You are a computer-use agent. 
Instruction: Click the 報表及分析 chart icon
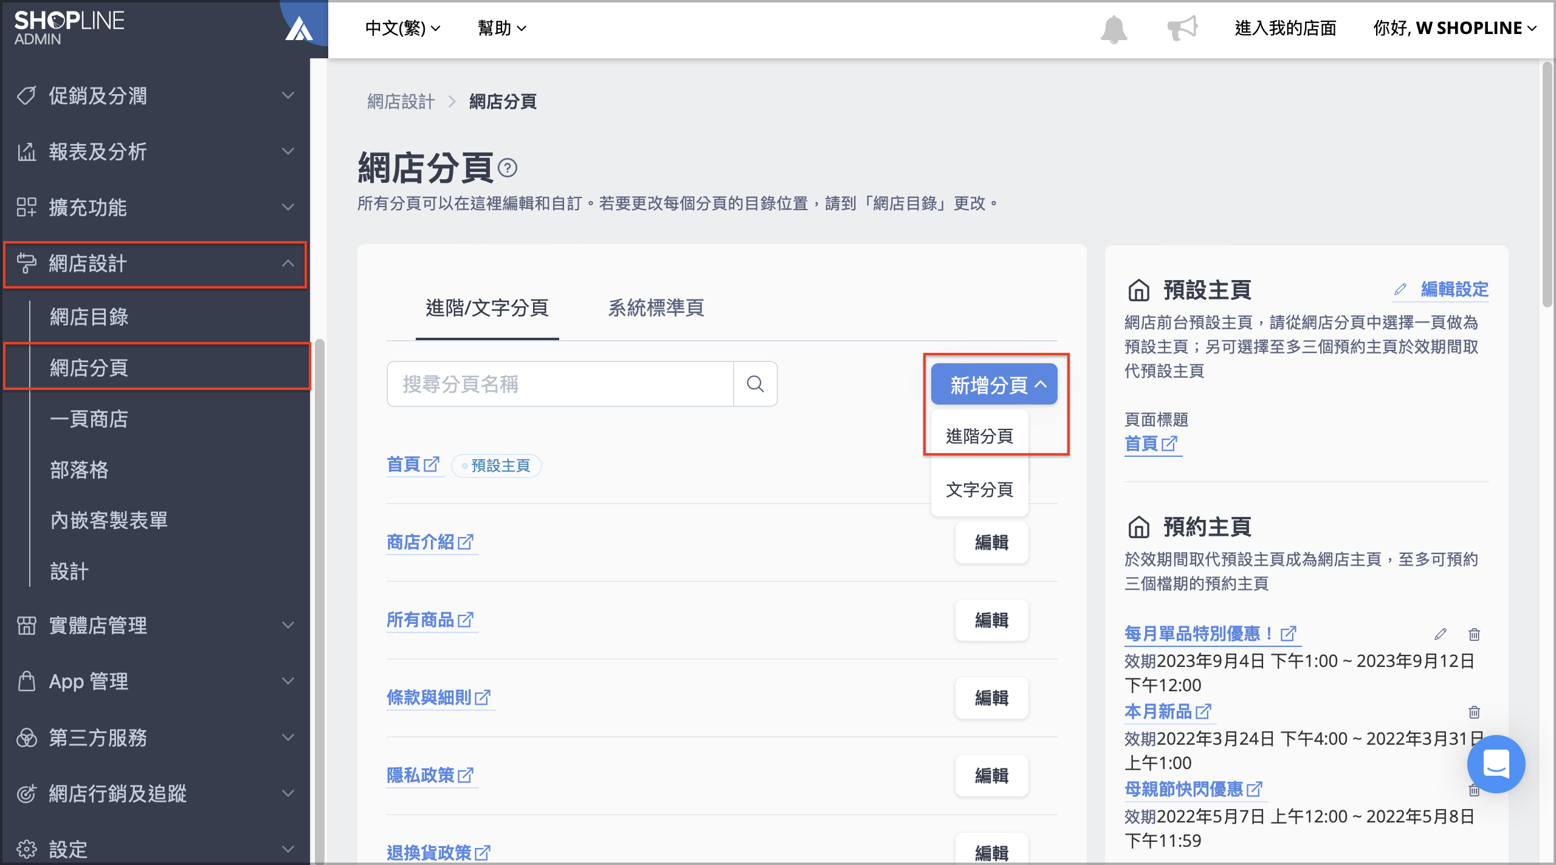tap(26, 151)
